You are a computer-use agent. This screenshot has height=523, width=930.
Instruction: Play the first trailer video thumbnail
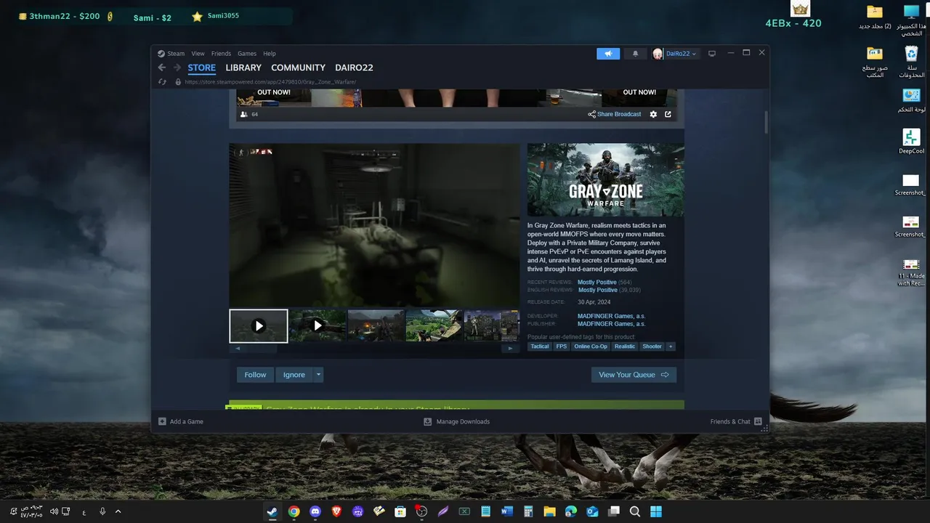click(259, 326)
